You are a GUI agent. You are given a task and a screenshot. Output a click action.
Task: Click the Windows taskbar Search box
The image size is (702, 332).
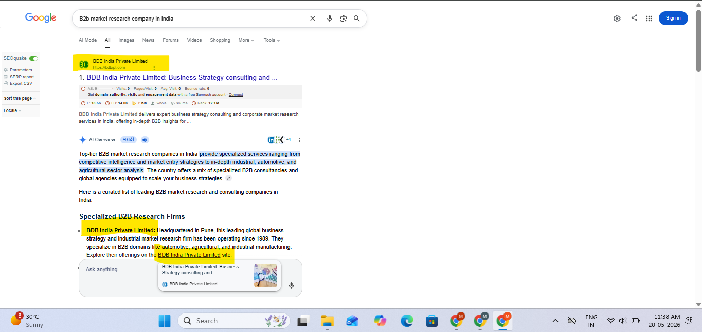[x=234, y=321]
